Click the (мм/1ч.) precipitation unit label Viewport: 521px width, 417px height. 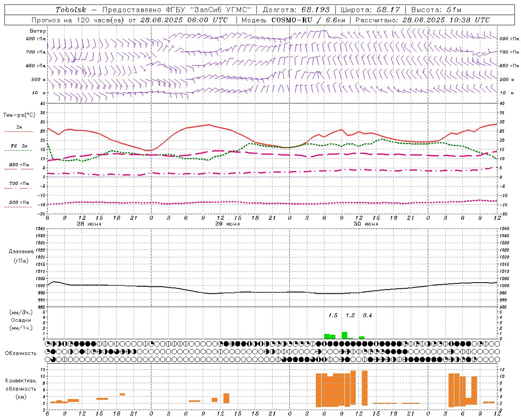(x=21, y=328)
